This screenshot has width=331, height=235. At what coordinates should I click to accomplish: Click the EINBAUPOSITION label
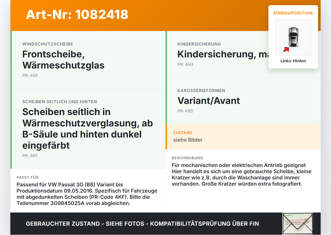pyautogui.click(x=293, y=13)
